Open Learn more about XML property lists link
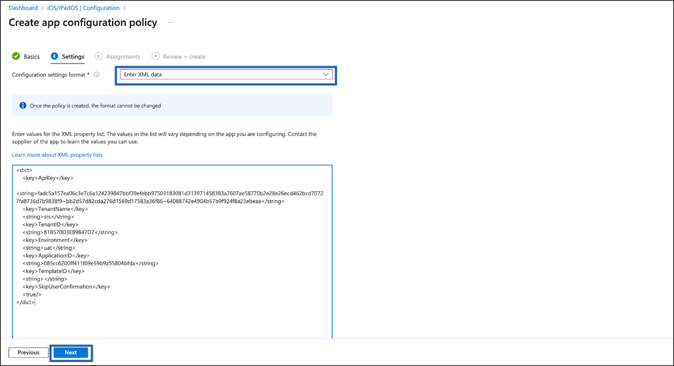 click(x=57, y=155)
